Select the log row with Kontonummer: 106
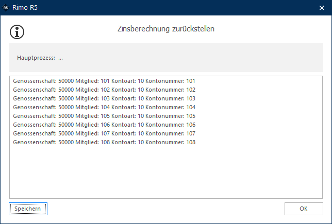The height and width of the screenshot is (224, 332). 104,125
